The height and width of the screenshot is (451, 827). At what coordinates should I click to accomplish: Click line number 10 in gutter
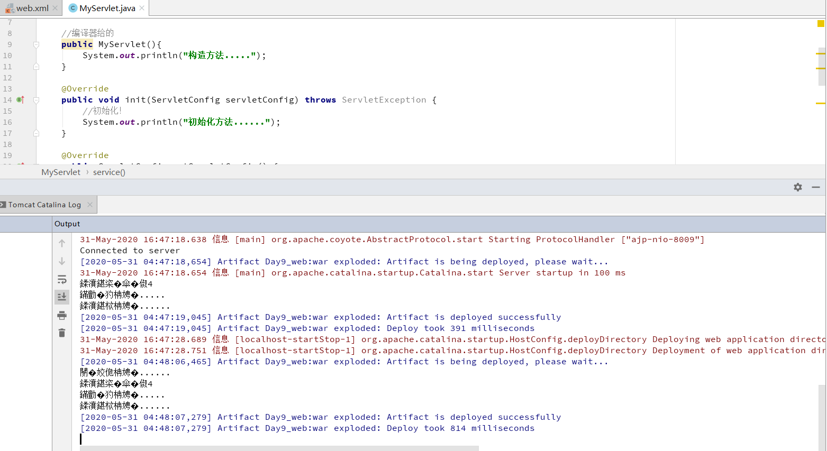(7, 56)
